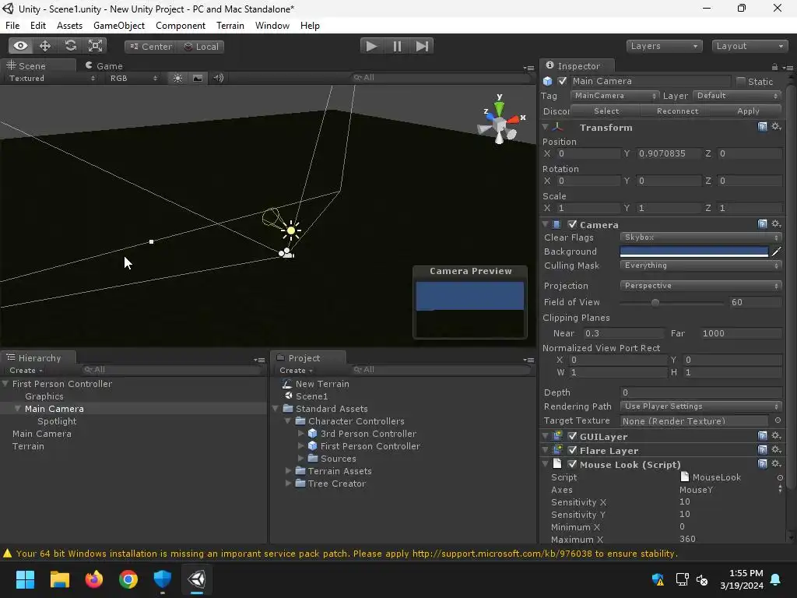Enable the Static checkbox

tap(741, 81)
